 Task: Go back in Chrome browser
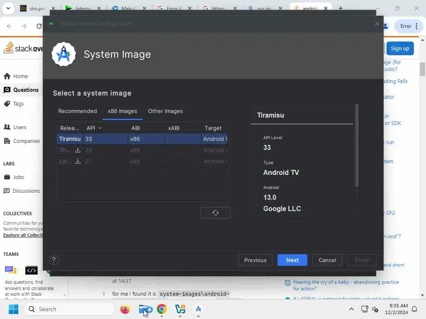9,26
